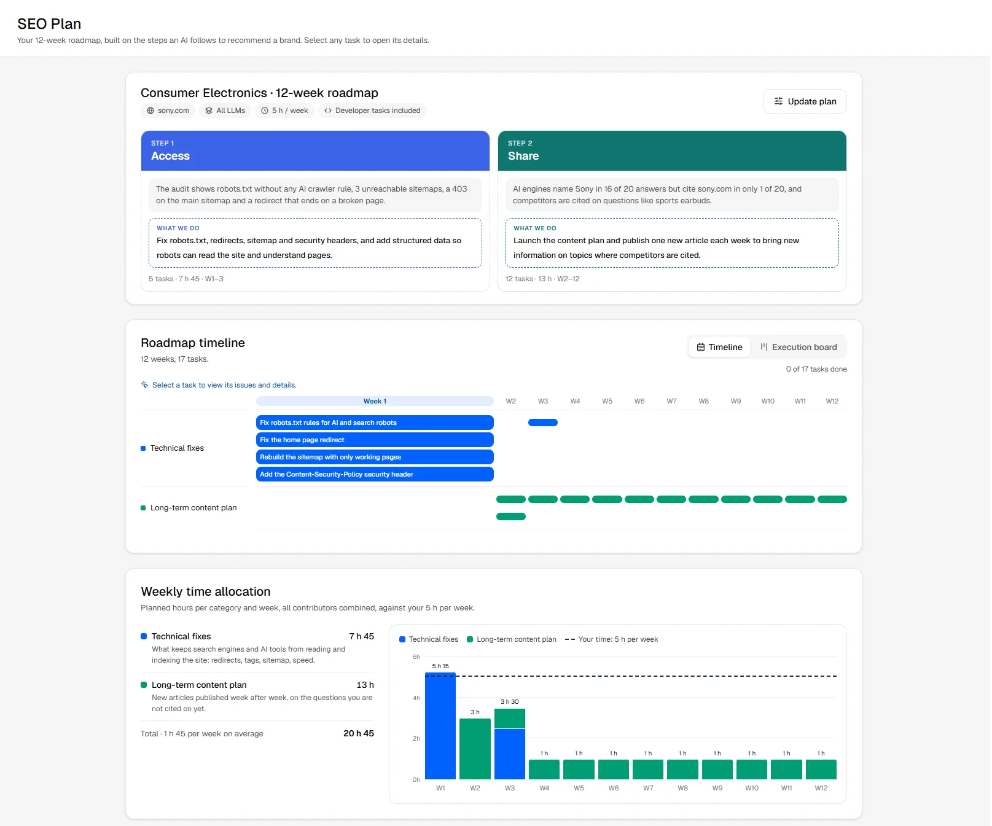The image size is (992, 826).
Task: Click the Technical fixes blue legend swatch in chart
Action: pyautogui.click(x=402, y=639)
